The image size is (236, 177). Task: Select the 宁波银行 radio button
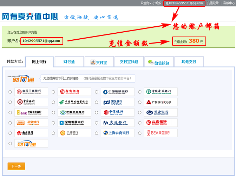[x=53, y=133]
